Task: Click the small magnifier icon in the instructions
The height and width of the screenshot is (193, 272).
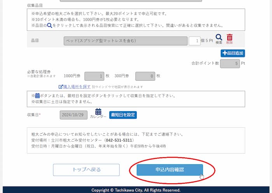Action: [x=49, y=26]
